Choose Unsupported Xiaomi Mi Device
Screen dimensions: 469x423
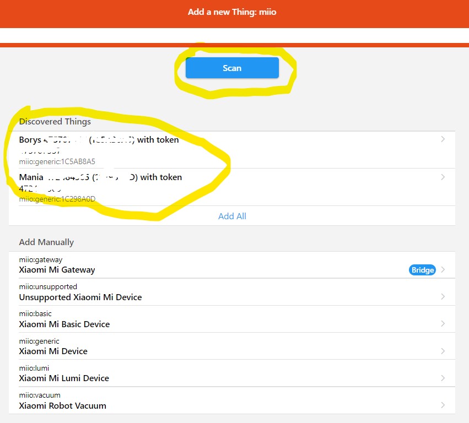80,297
